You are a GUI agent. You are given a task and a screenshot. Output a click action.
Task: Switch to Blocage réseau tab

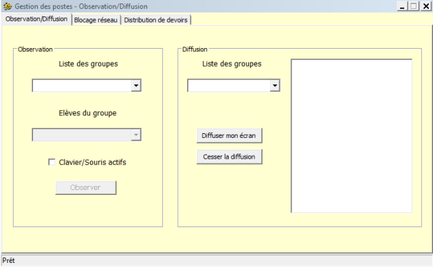tap(96, 20)
